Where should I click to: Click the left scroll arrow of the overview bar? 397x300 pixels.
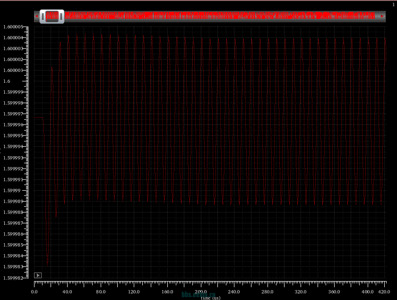pyautogui.click(x=36, y=16)
